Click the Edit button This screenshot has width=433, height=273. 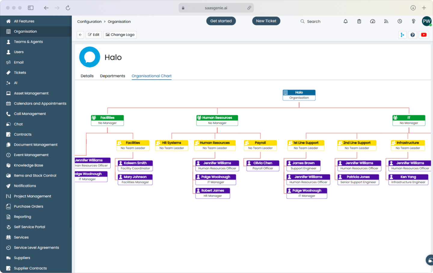94,35
